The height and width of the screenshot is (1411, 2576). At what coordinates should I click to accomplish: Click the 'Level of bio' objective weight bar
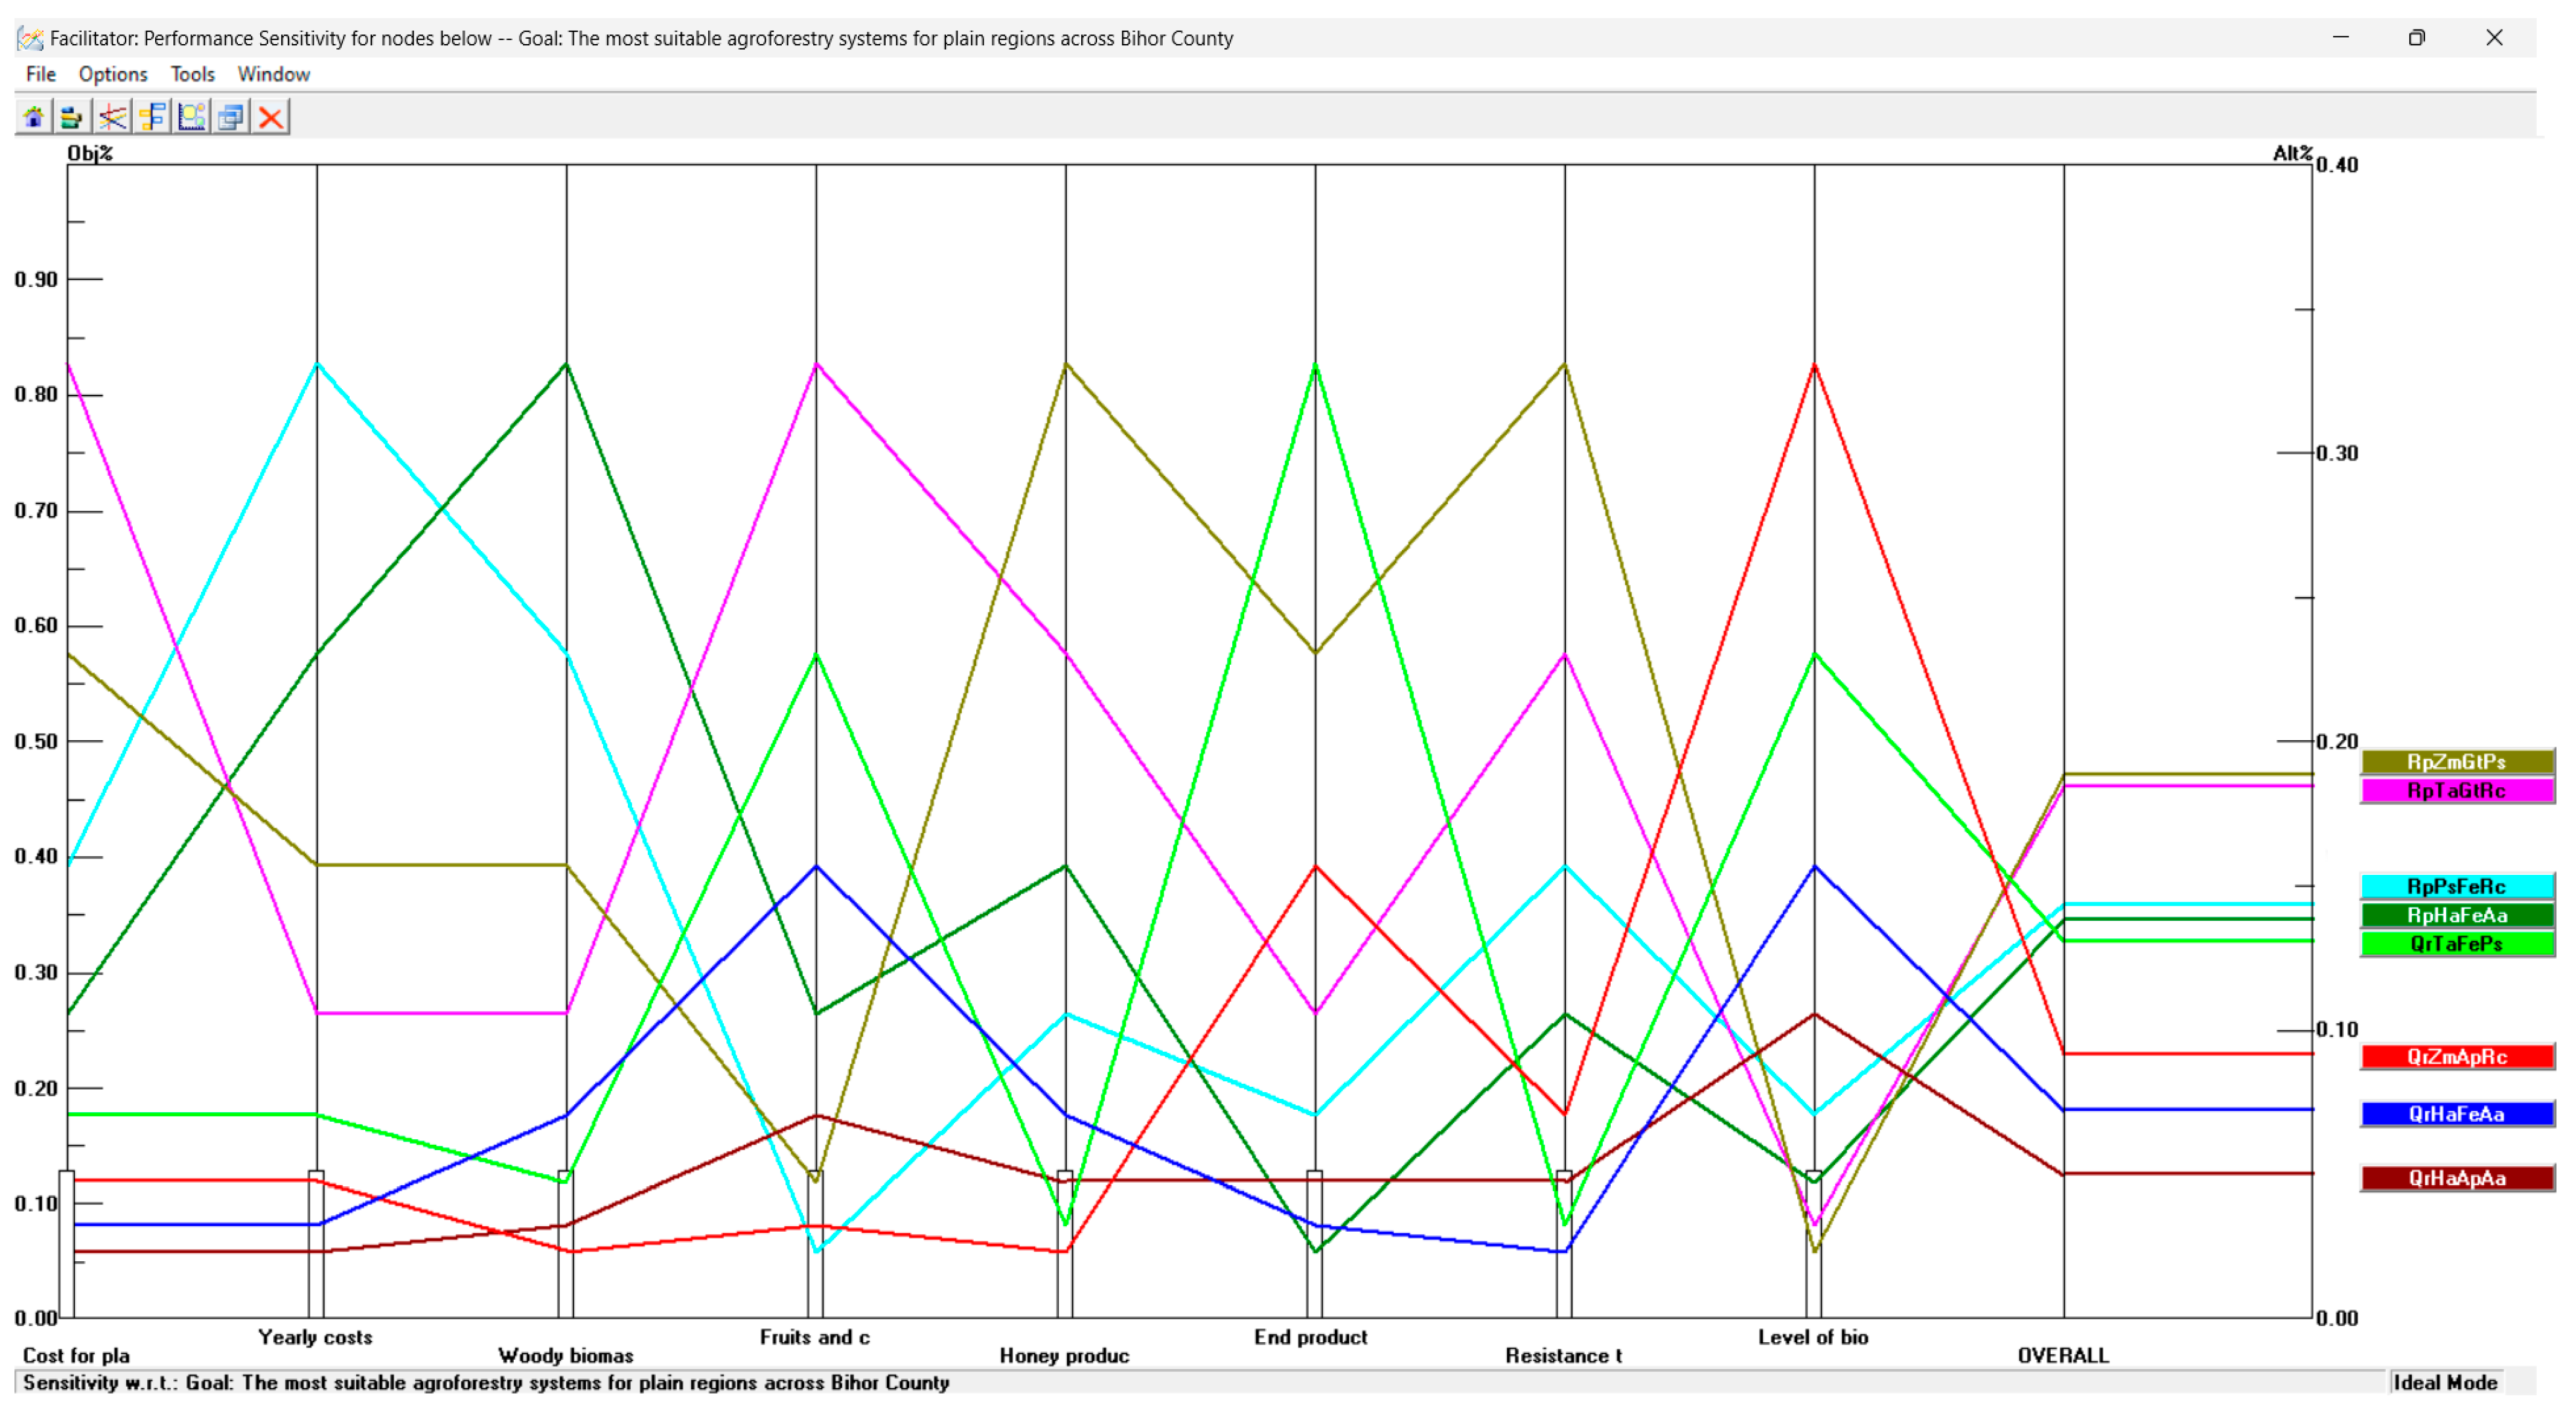[x=1814, y=1244]
